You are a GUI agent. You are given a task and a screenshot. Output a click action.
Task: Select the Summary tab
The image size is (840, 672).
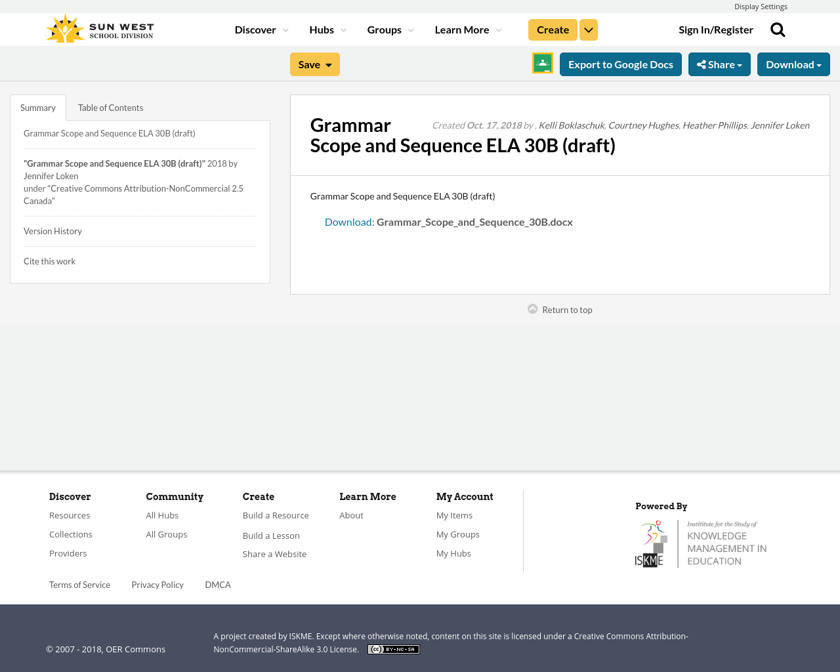tap(37, 106)
